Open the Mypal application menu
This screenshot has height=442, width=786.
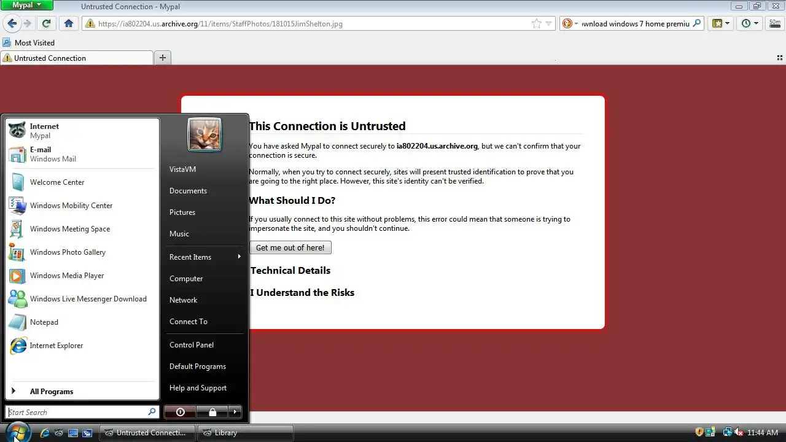click(27, 5)
